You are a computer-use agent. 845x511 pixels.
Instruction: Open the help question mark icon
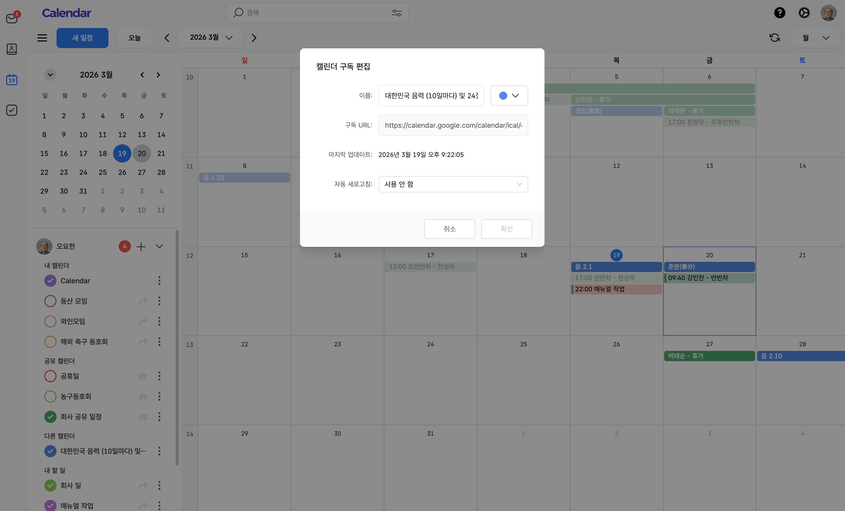click(x=780, y=13)
